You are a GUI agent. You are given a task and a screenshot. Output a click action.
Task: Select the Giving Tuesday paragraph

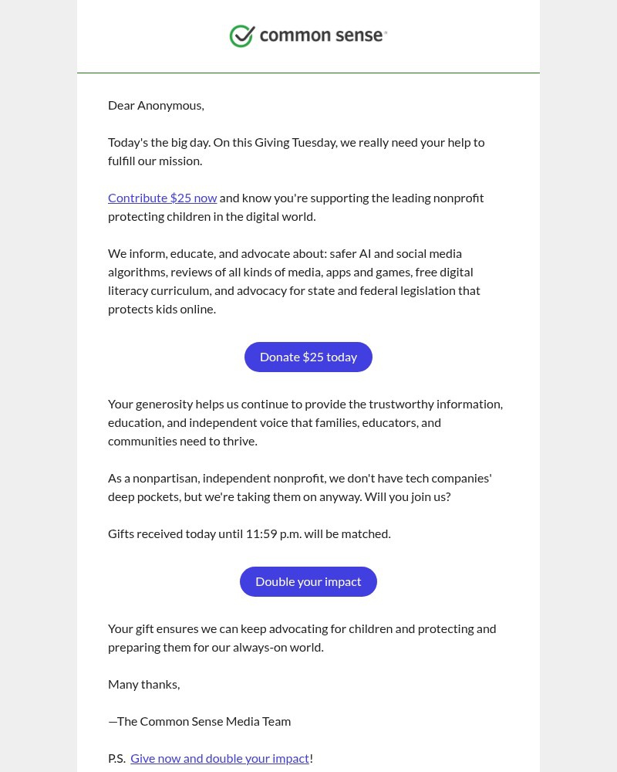click(x=296, y=151)
